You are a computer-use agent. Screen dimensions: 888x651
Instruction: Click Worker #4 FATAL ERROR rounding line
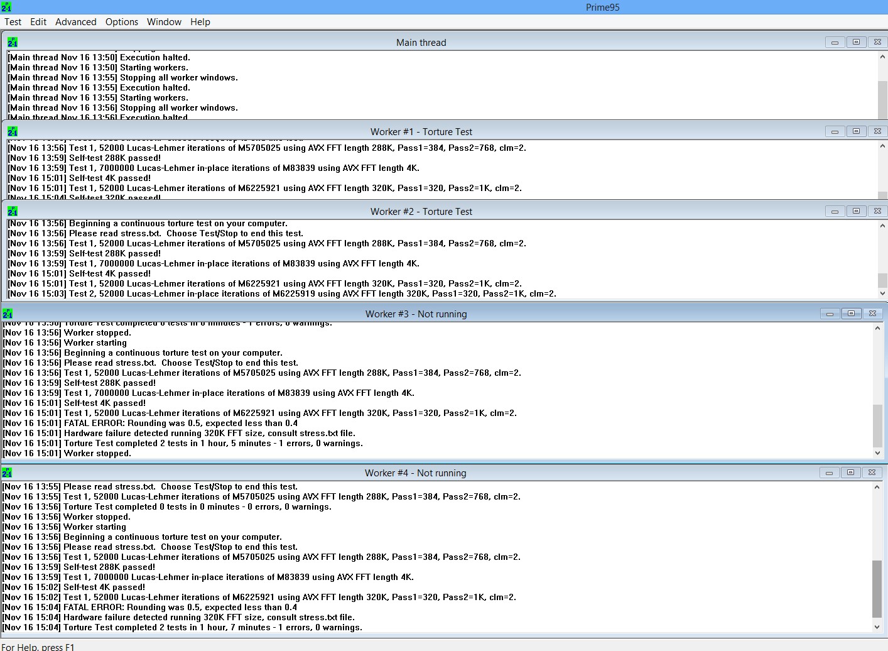click(x=149, y=607)
